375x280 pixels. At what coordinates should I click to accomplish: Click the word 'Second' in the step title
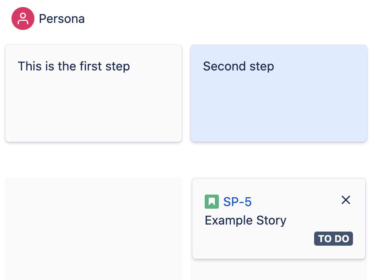pyautogui.click(x=224, y=66)
